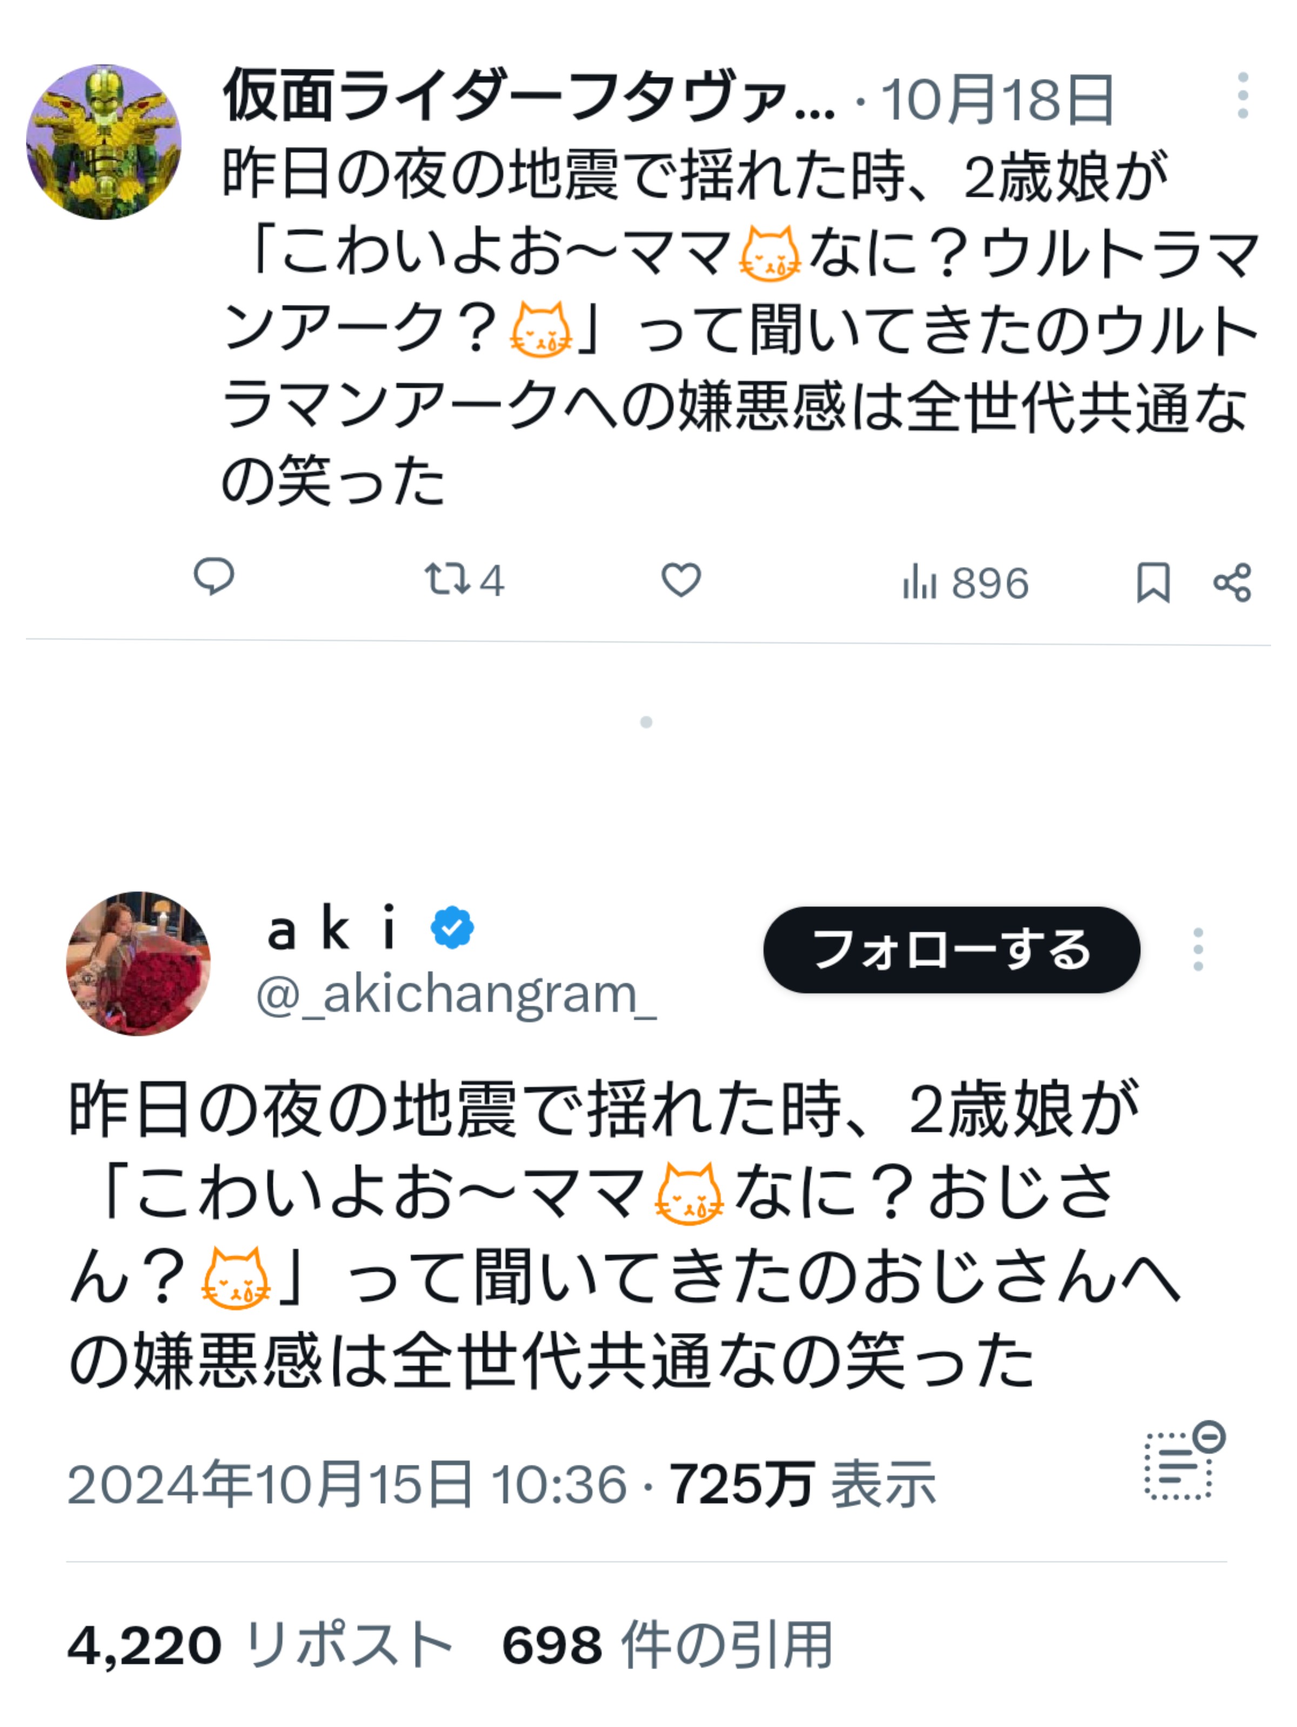
Task: Open more options for the top post
Action: pos(1242,96)
